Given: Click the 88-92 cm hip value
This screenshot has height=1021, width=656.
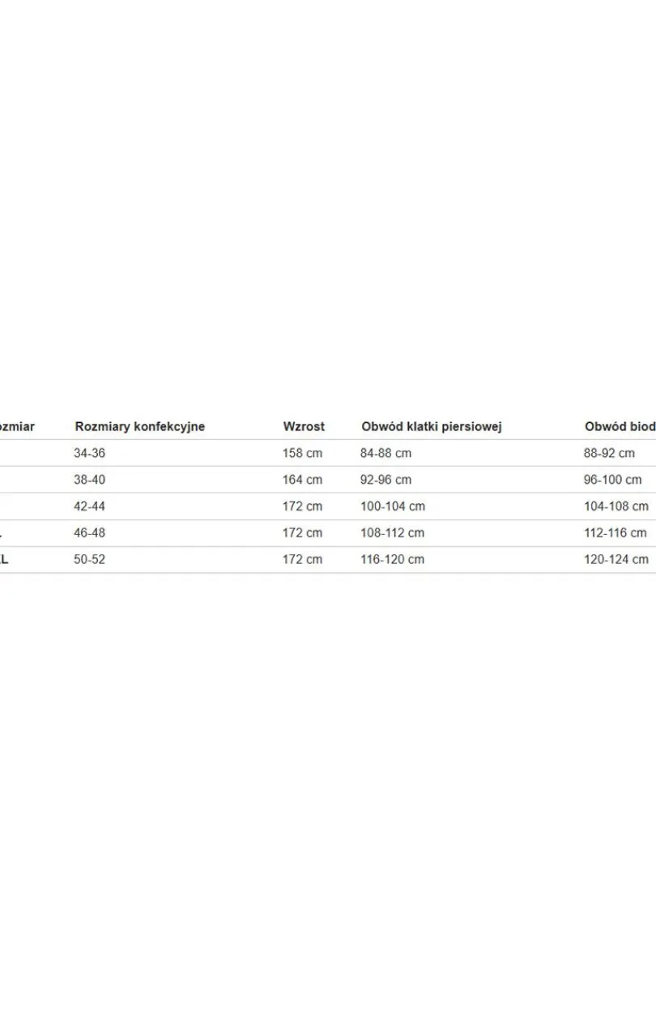Looking at the screenshot, I should (x=609, y=453).
